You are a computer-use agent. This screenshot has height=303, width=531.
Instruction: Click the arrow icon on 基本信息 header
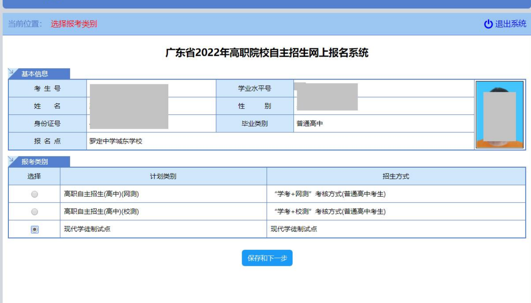(x=13, y=73)
